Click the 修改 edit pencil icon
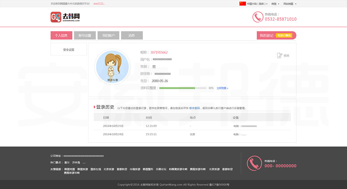The image size is (347, 189). 280,55
